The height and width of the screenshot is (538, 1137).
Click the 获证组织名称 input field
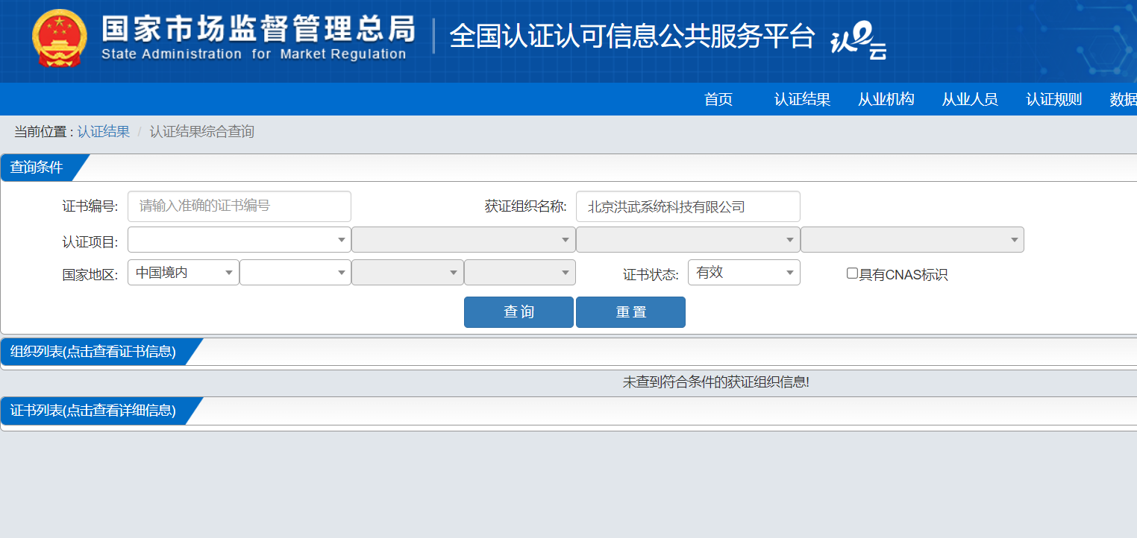pyautogui.click(x=688, y=206)
